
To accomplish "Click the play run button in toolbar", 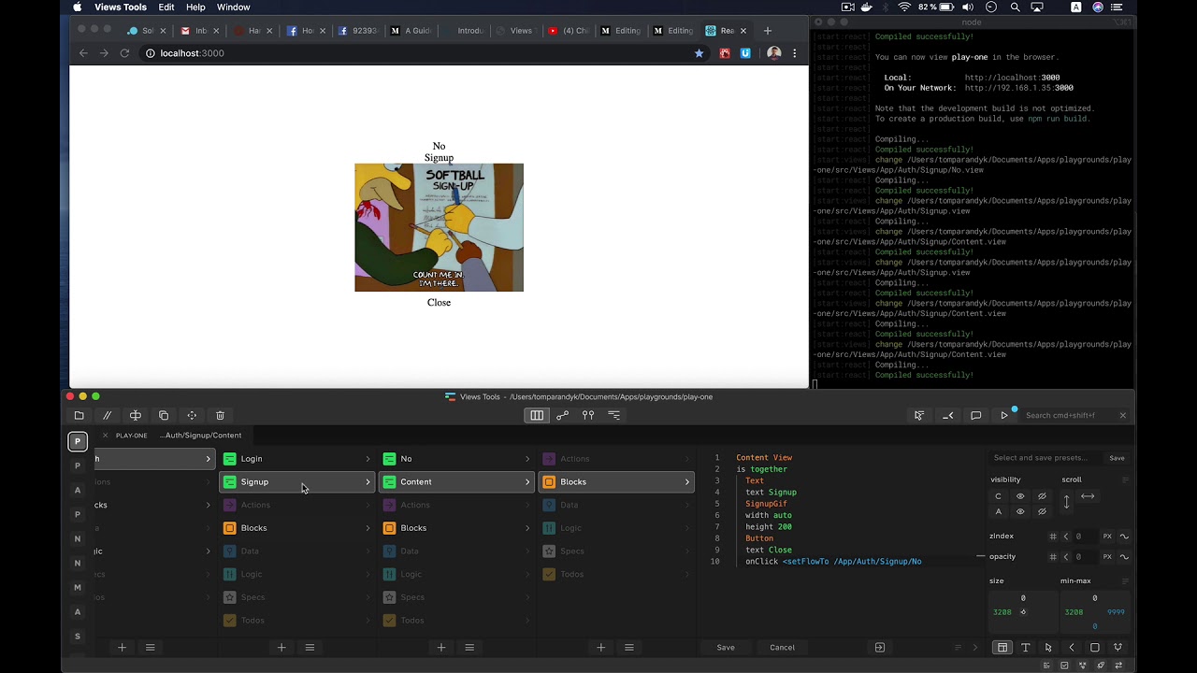I will [1004, 415].
